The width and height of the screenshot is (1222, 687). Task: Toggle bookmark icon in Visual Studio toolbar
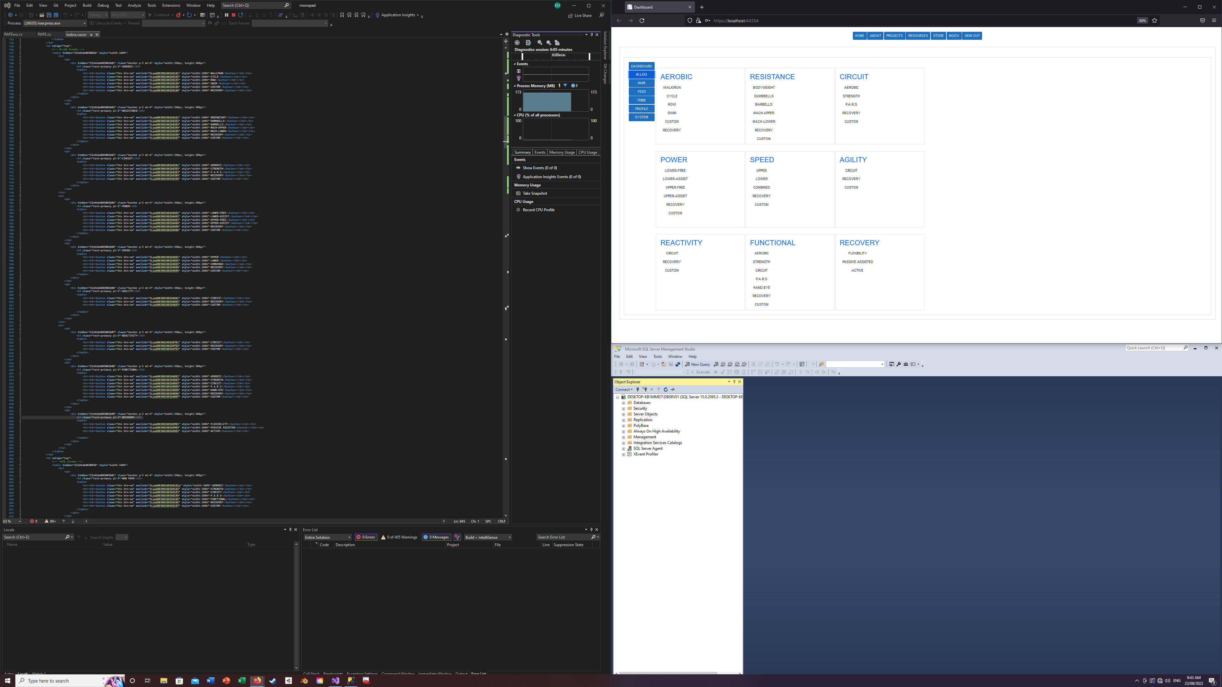coord(342,15)
